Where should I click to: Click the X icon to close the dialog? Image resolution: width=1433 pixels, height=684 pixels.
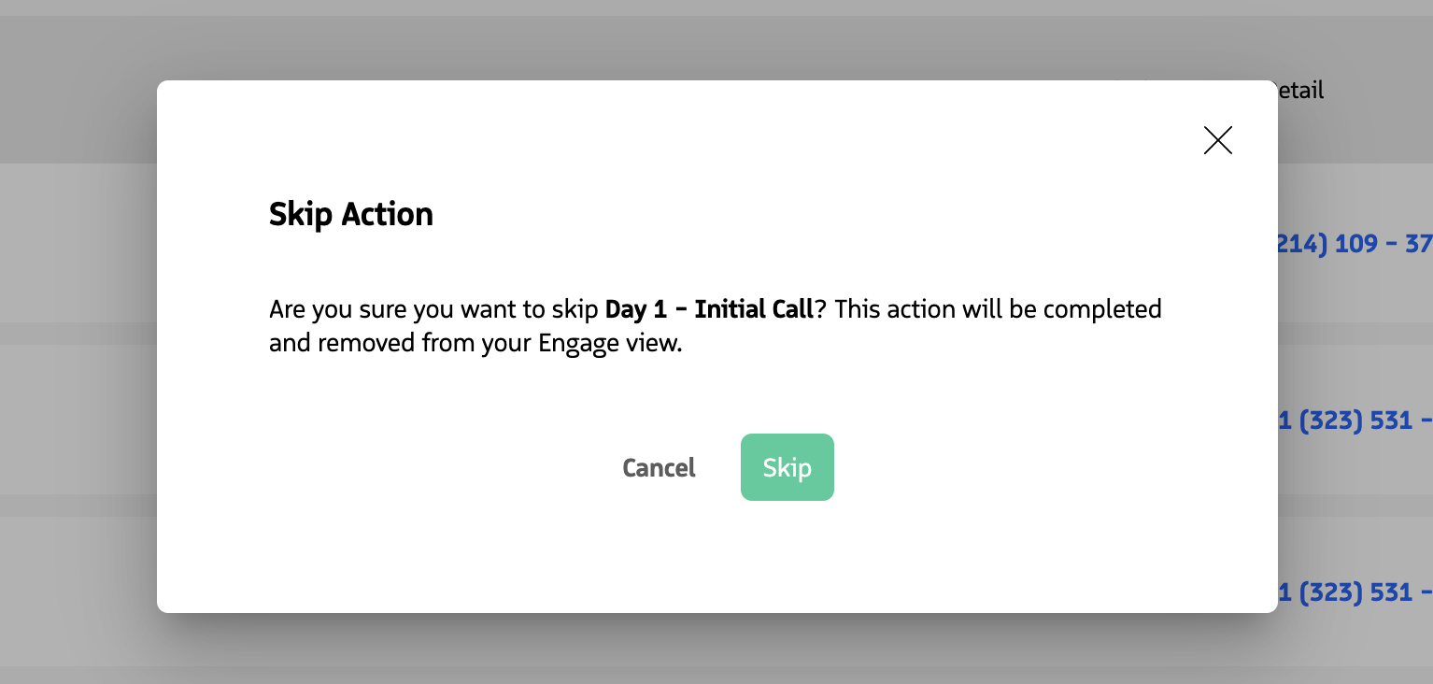[x=1217, y=140]
